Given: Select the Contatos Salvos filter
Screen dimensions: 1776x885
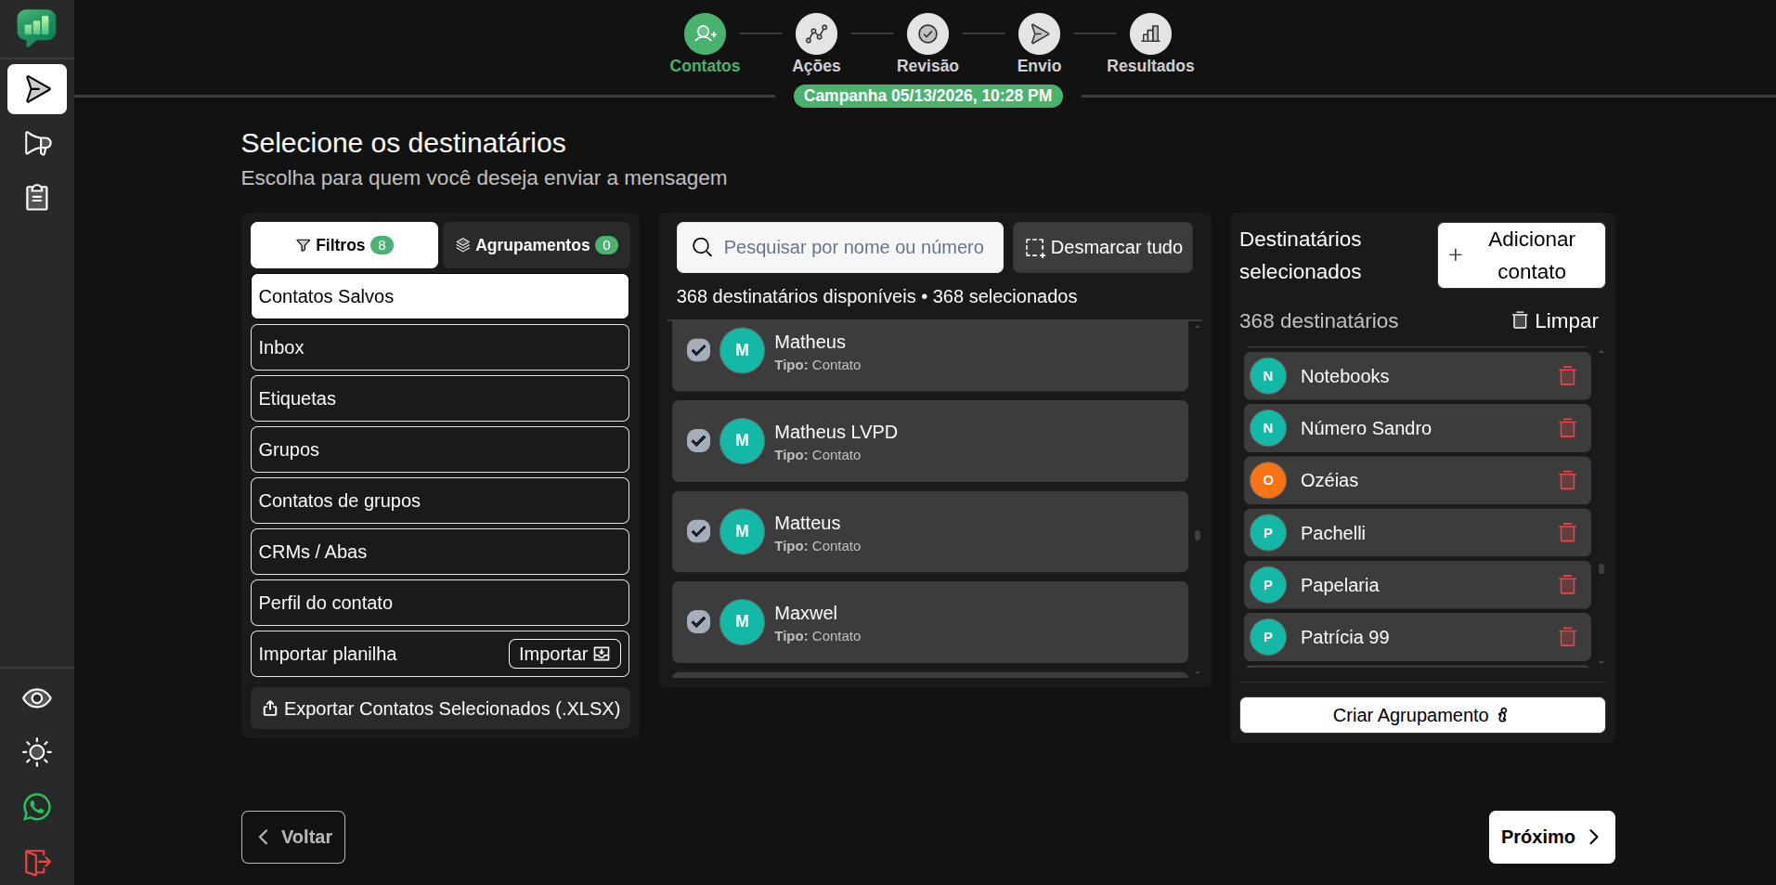Looking at the screenshot, I should [440, 296].
